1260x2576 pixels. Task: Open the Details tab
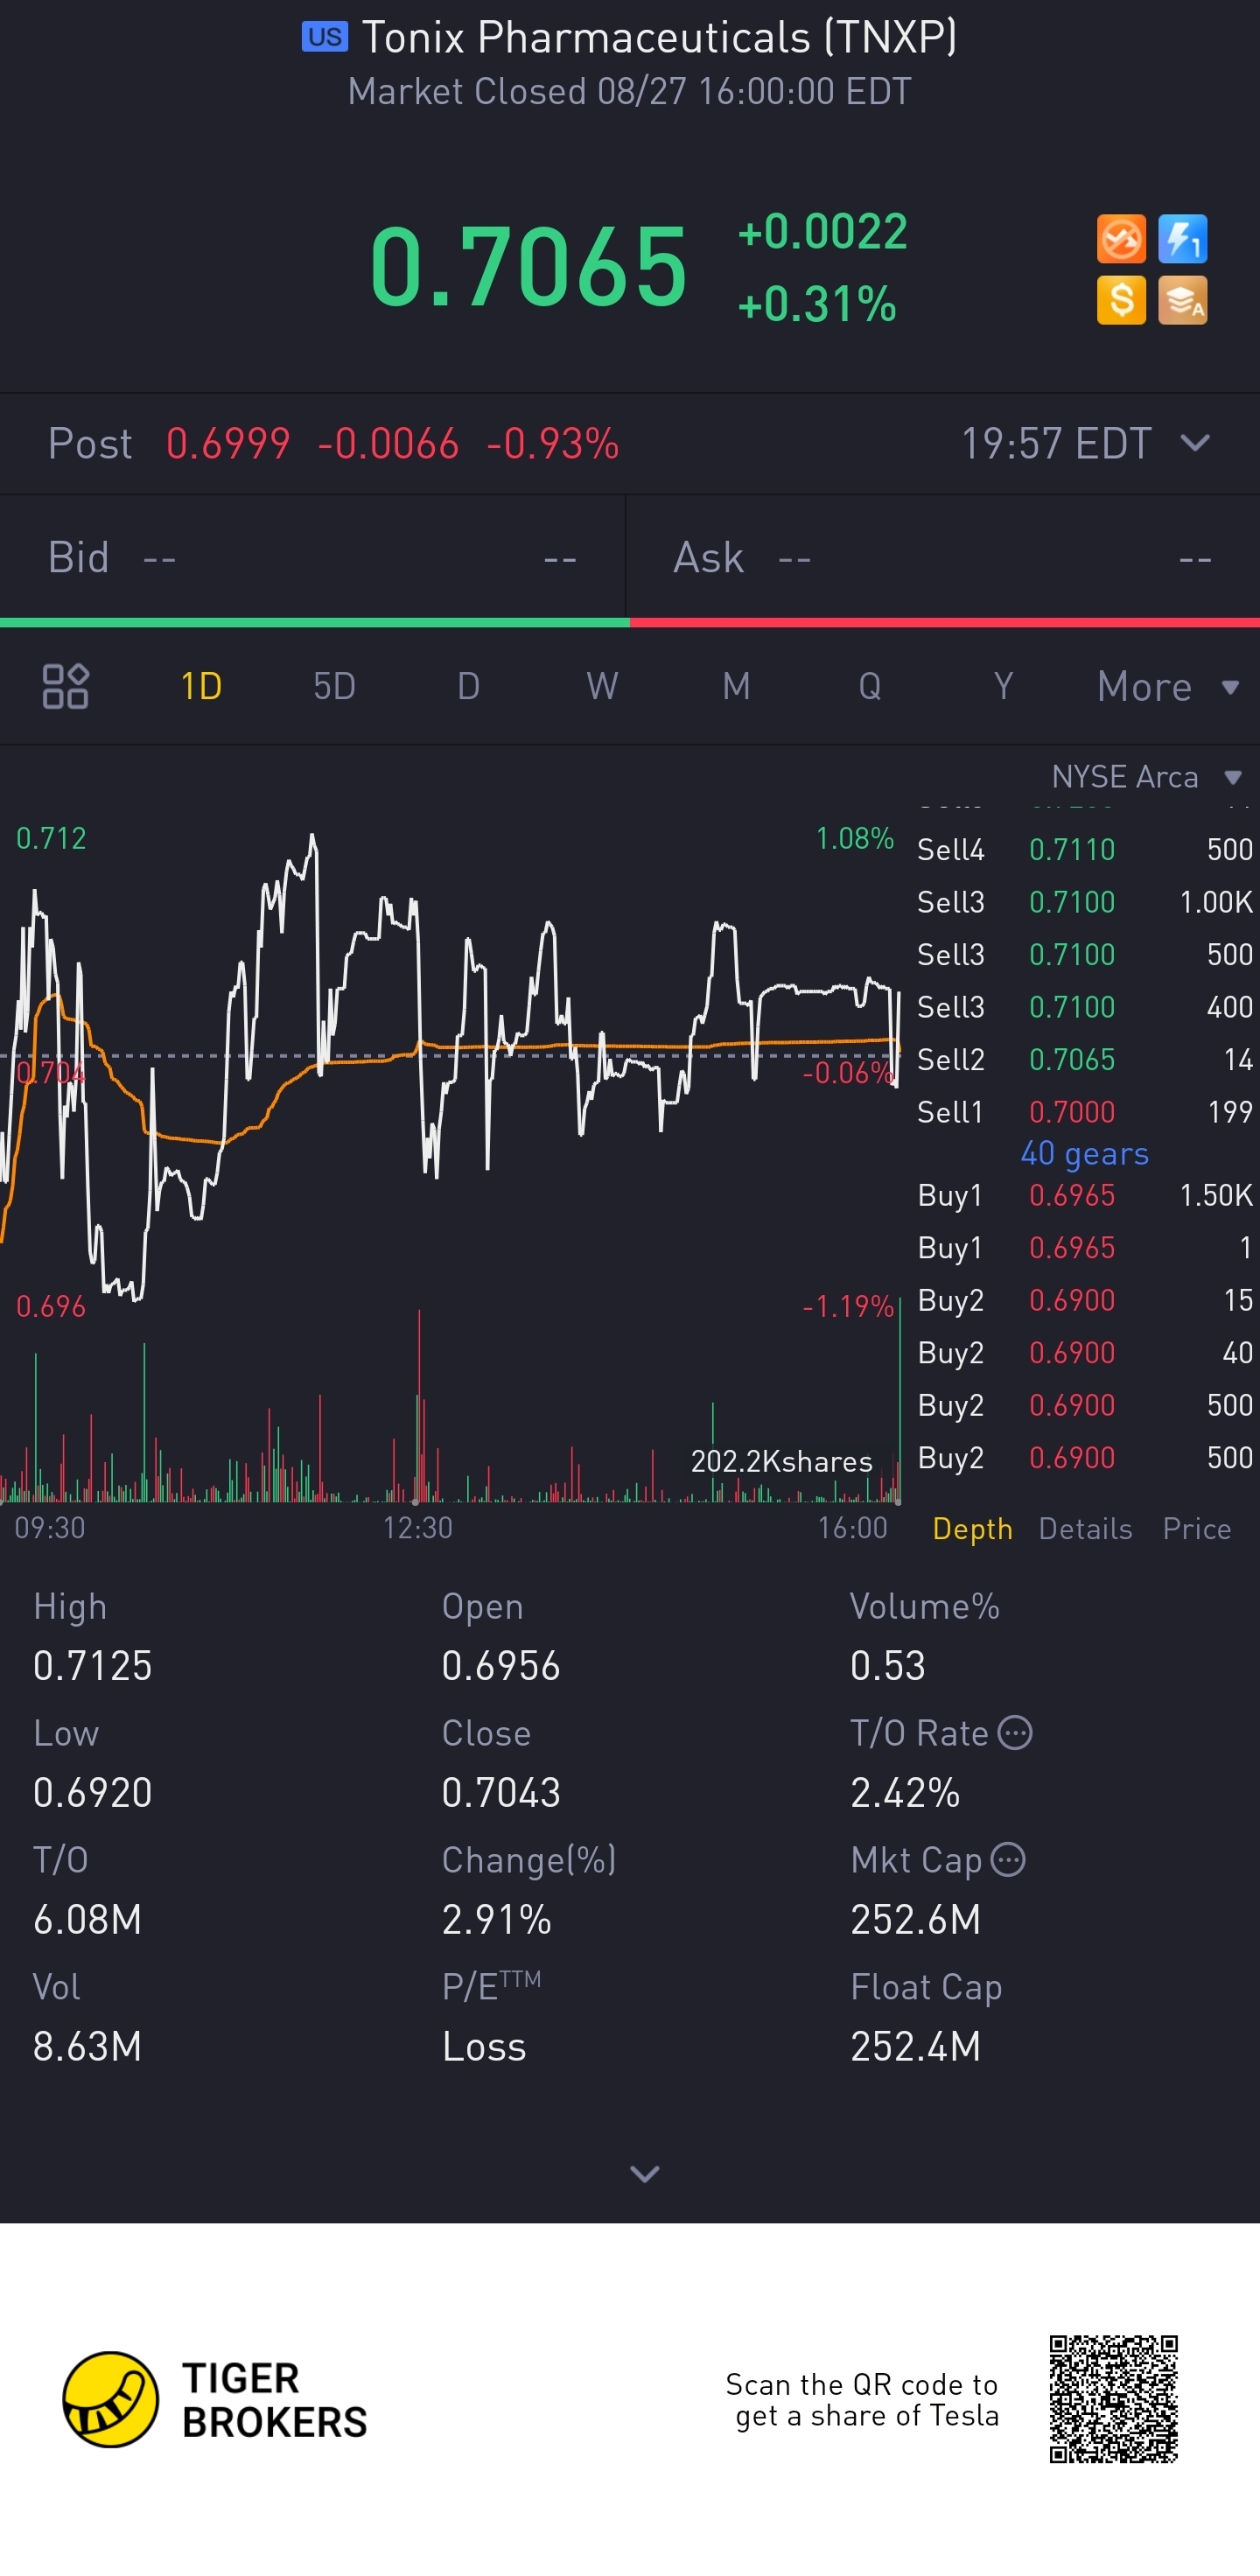coord(1086,1529)
